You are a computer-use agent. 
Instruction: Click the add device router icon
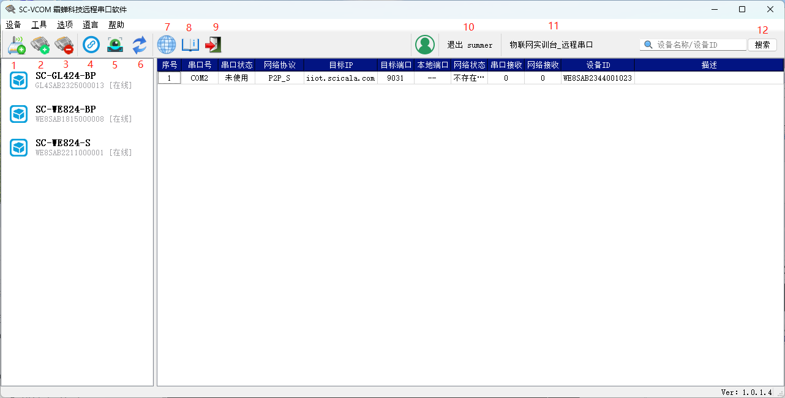coord(17,45)
